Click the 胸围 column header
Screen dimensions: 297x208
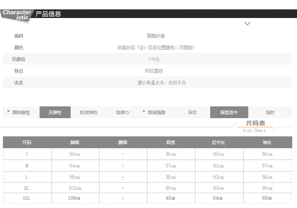tap(75, 142)
